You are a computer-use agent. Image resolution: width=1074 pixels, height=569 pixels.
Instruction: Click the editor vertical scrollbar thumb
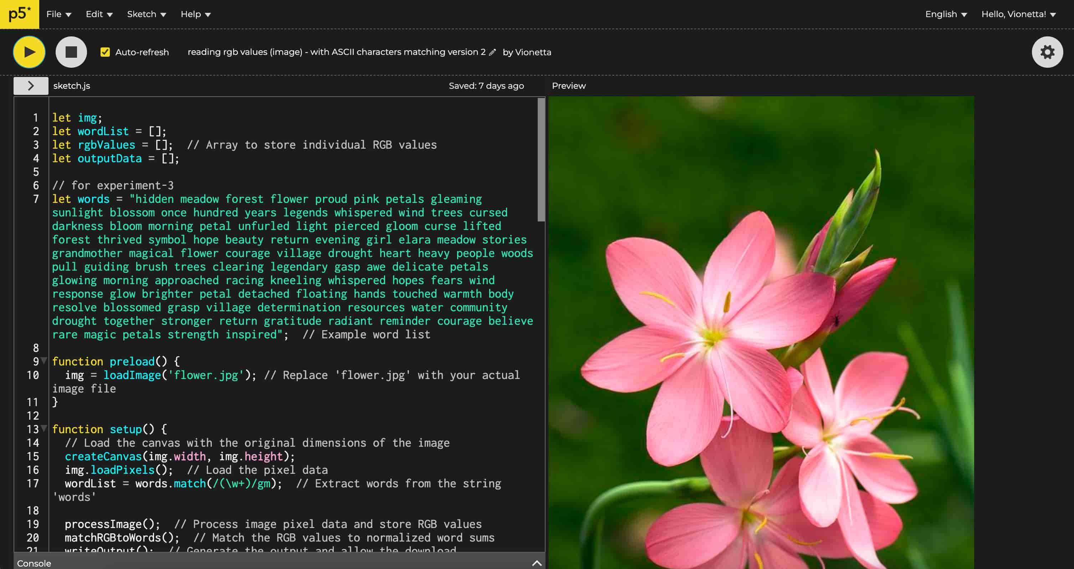[x=541, y=160]
